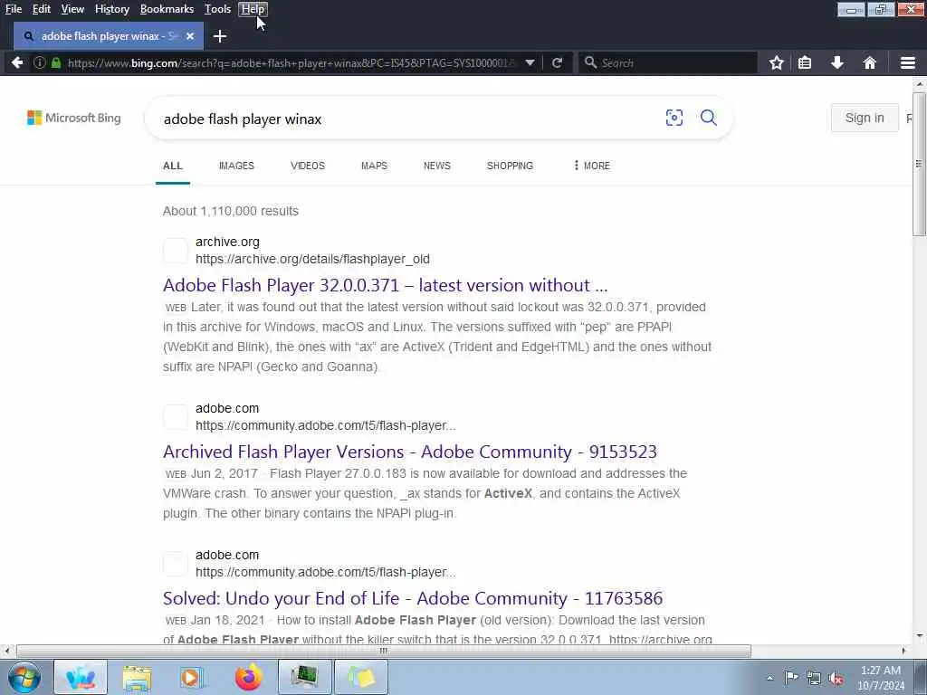927x695 pixels.
Task: Open the monitor app taskbar icon
Action: (x=304, y=677)
